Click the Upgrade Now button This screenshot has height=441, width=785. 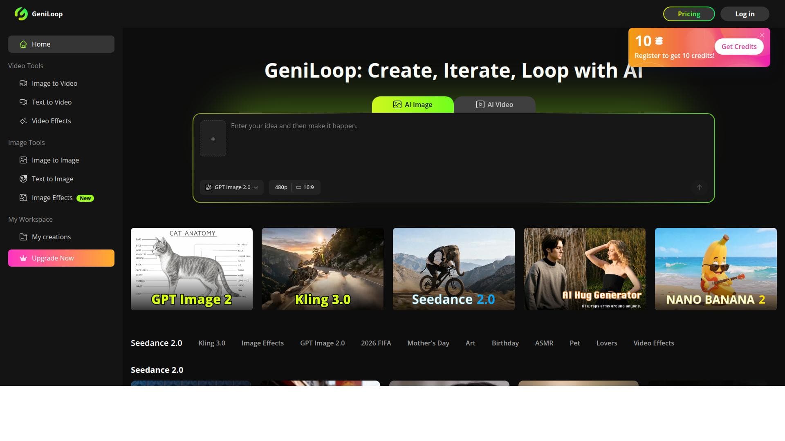click(61, 258)
